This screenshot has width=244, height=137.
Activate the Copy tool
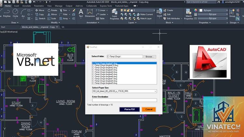(39, 14)
